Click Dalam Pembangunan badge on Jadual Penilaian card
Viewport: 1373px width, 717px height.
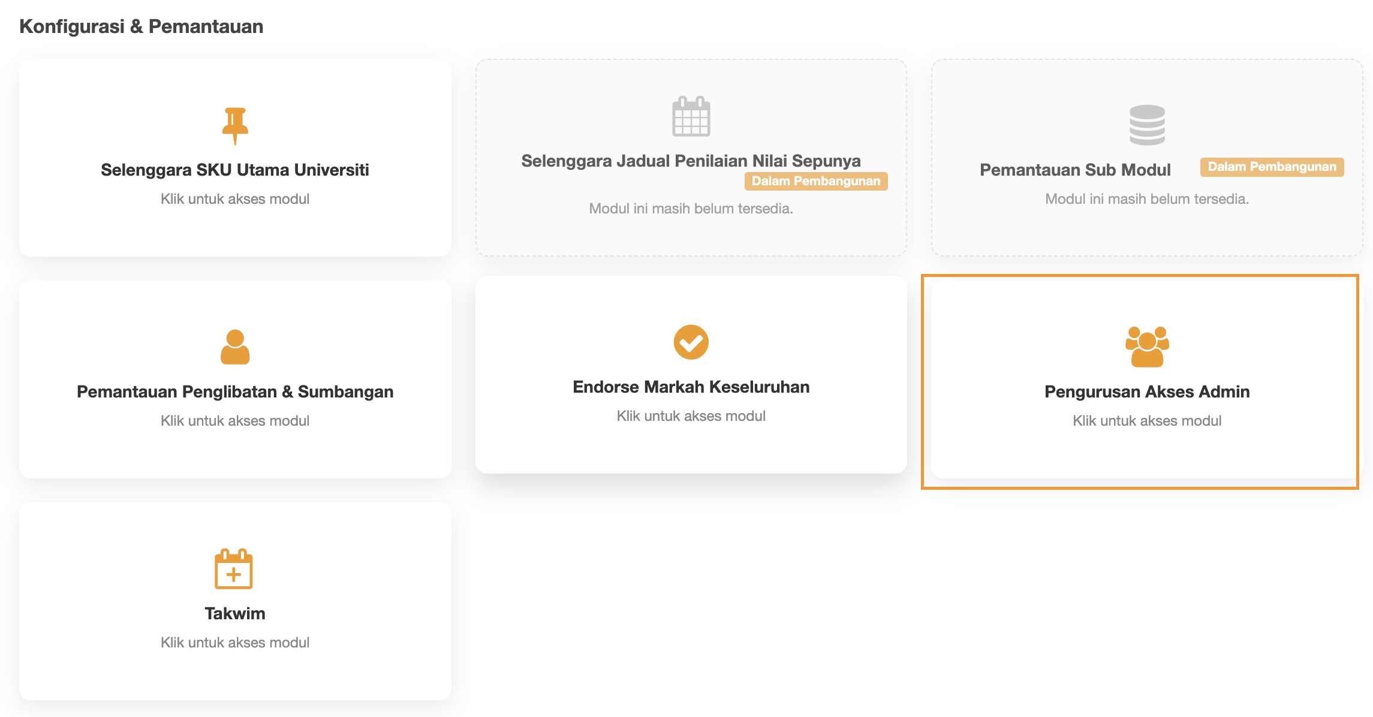(815, 181)
